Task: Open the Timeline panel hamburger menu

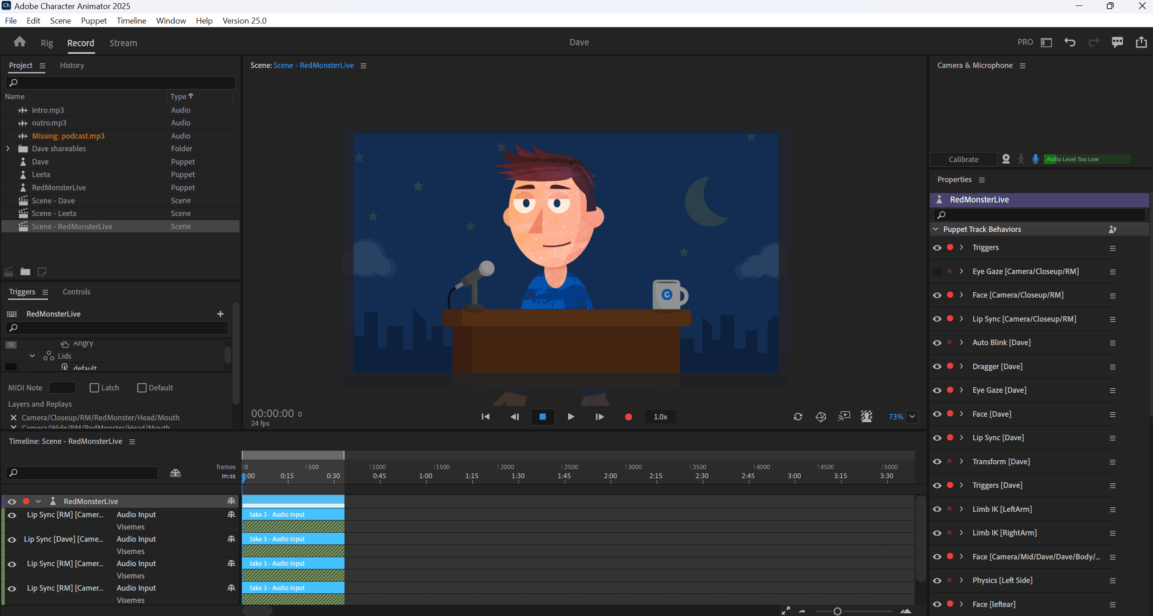Action: point(132,442)
